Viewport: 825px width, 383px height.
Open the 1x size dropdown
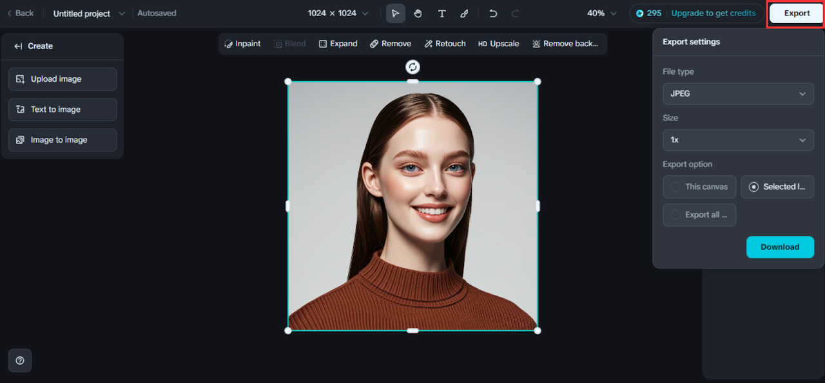point(738,140)
